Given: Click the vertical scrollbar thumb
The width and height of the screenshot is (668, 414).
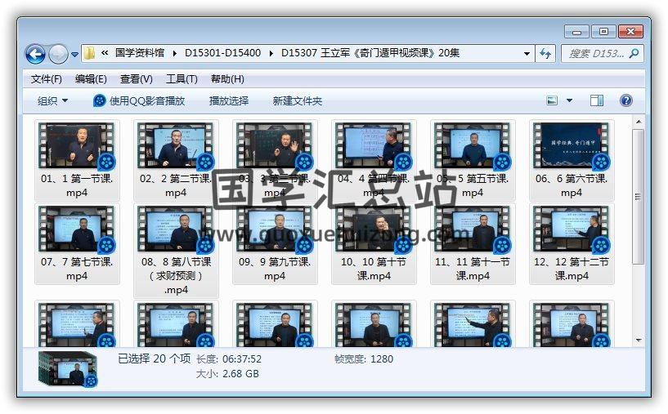Looking at the screenshot, I should tap(638, 196).
